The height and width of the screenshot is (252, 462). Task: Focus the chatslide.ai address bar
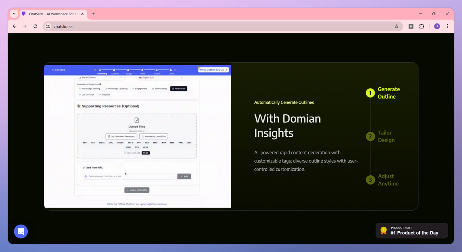[x=223, y=26]
